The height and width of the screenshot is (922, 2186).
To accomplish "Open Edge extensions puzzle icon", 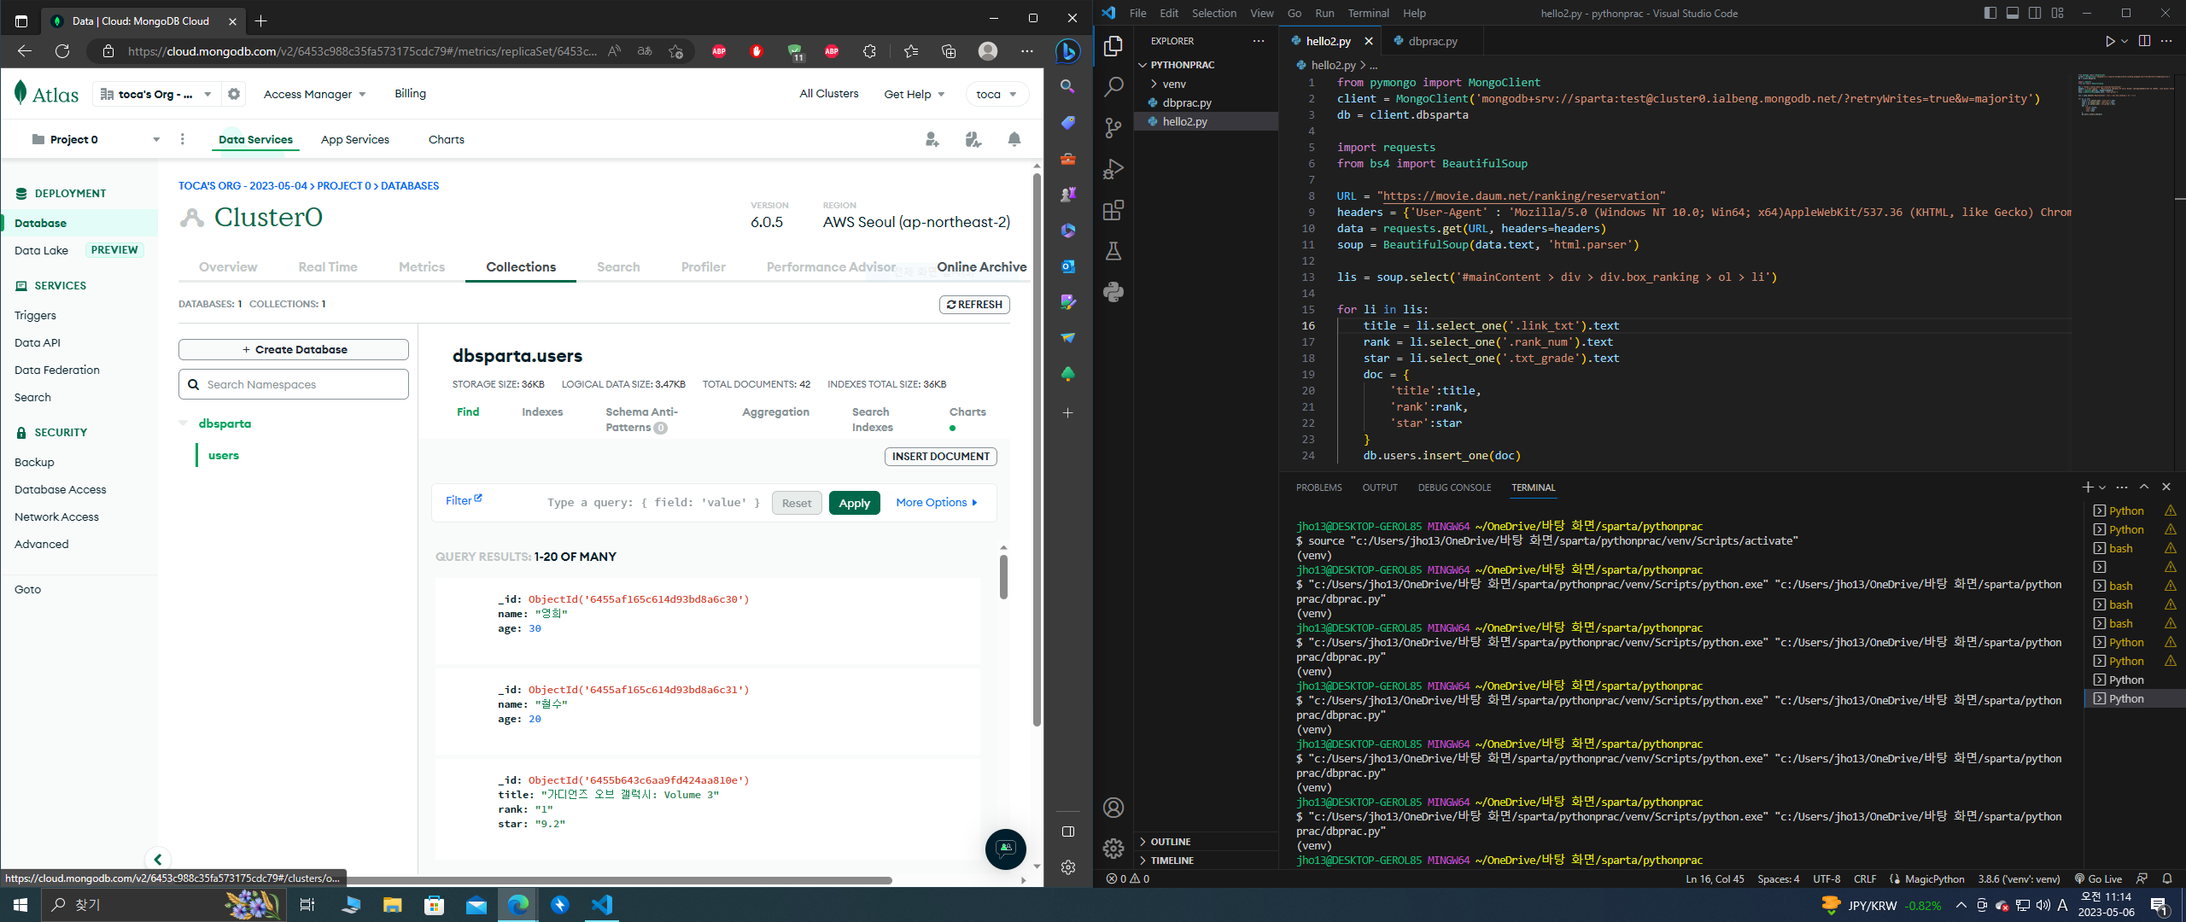I will pyautogui.click(x=869, y=51).
